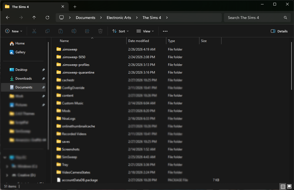Viewport: 294px width, 190px height.
Task: Switch to large thumbnails view in status bar
Action: pos(289,186)
